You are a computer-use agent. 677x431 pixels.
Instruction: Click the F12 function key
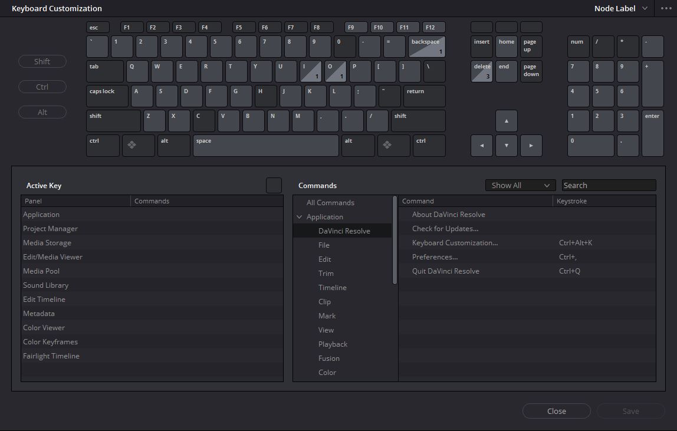(x=433, y=27)
